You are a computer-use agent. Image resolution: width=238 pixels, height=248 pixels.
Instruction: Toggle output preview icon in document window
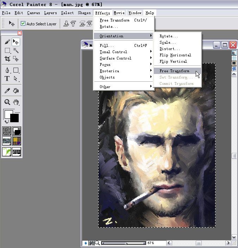pyautogui.click(x=234, y=63)
